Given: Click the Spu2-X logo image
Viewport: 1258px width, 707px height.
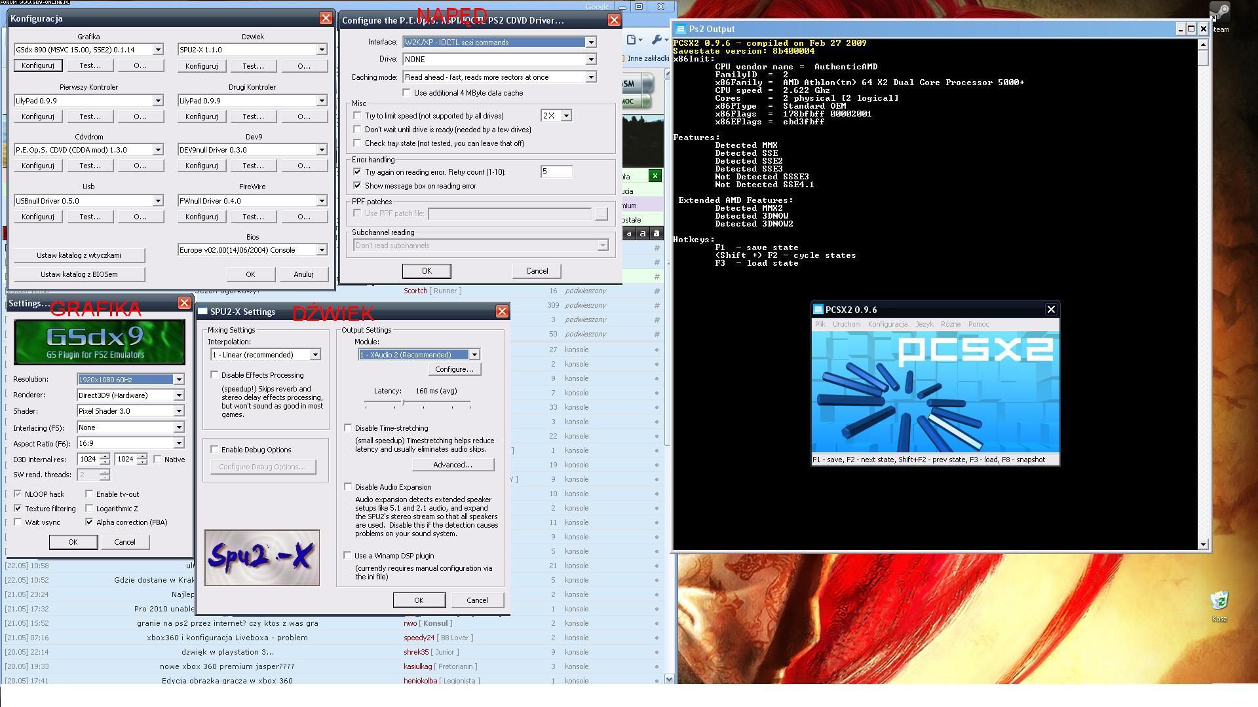Looking at the screenshot, I should click(x=262, y=558).
